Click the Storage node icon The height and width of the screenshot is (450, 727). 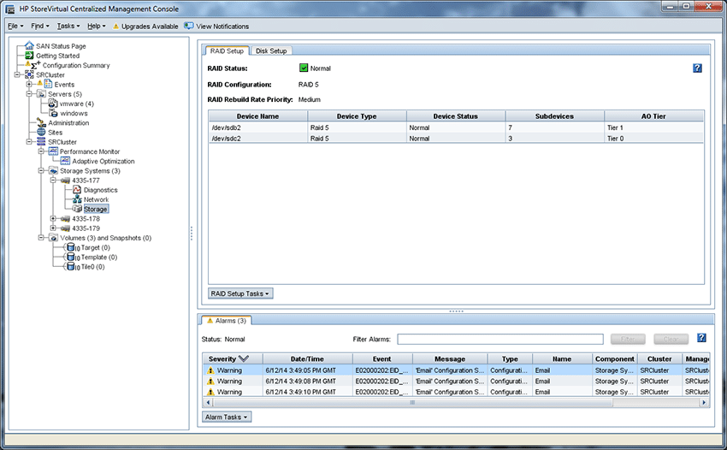coord(77,209)
